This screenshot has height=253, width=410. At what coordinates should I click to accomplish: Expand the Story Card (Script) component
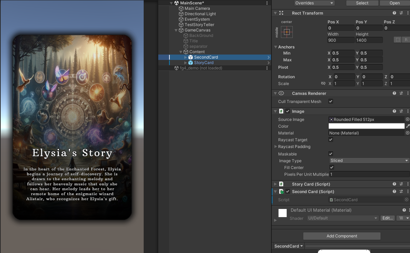[x=275, y=184]
